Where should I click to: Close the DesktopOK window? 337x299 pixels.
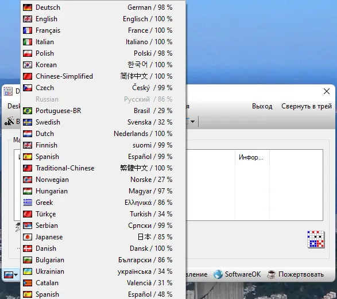point(327,91)
